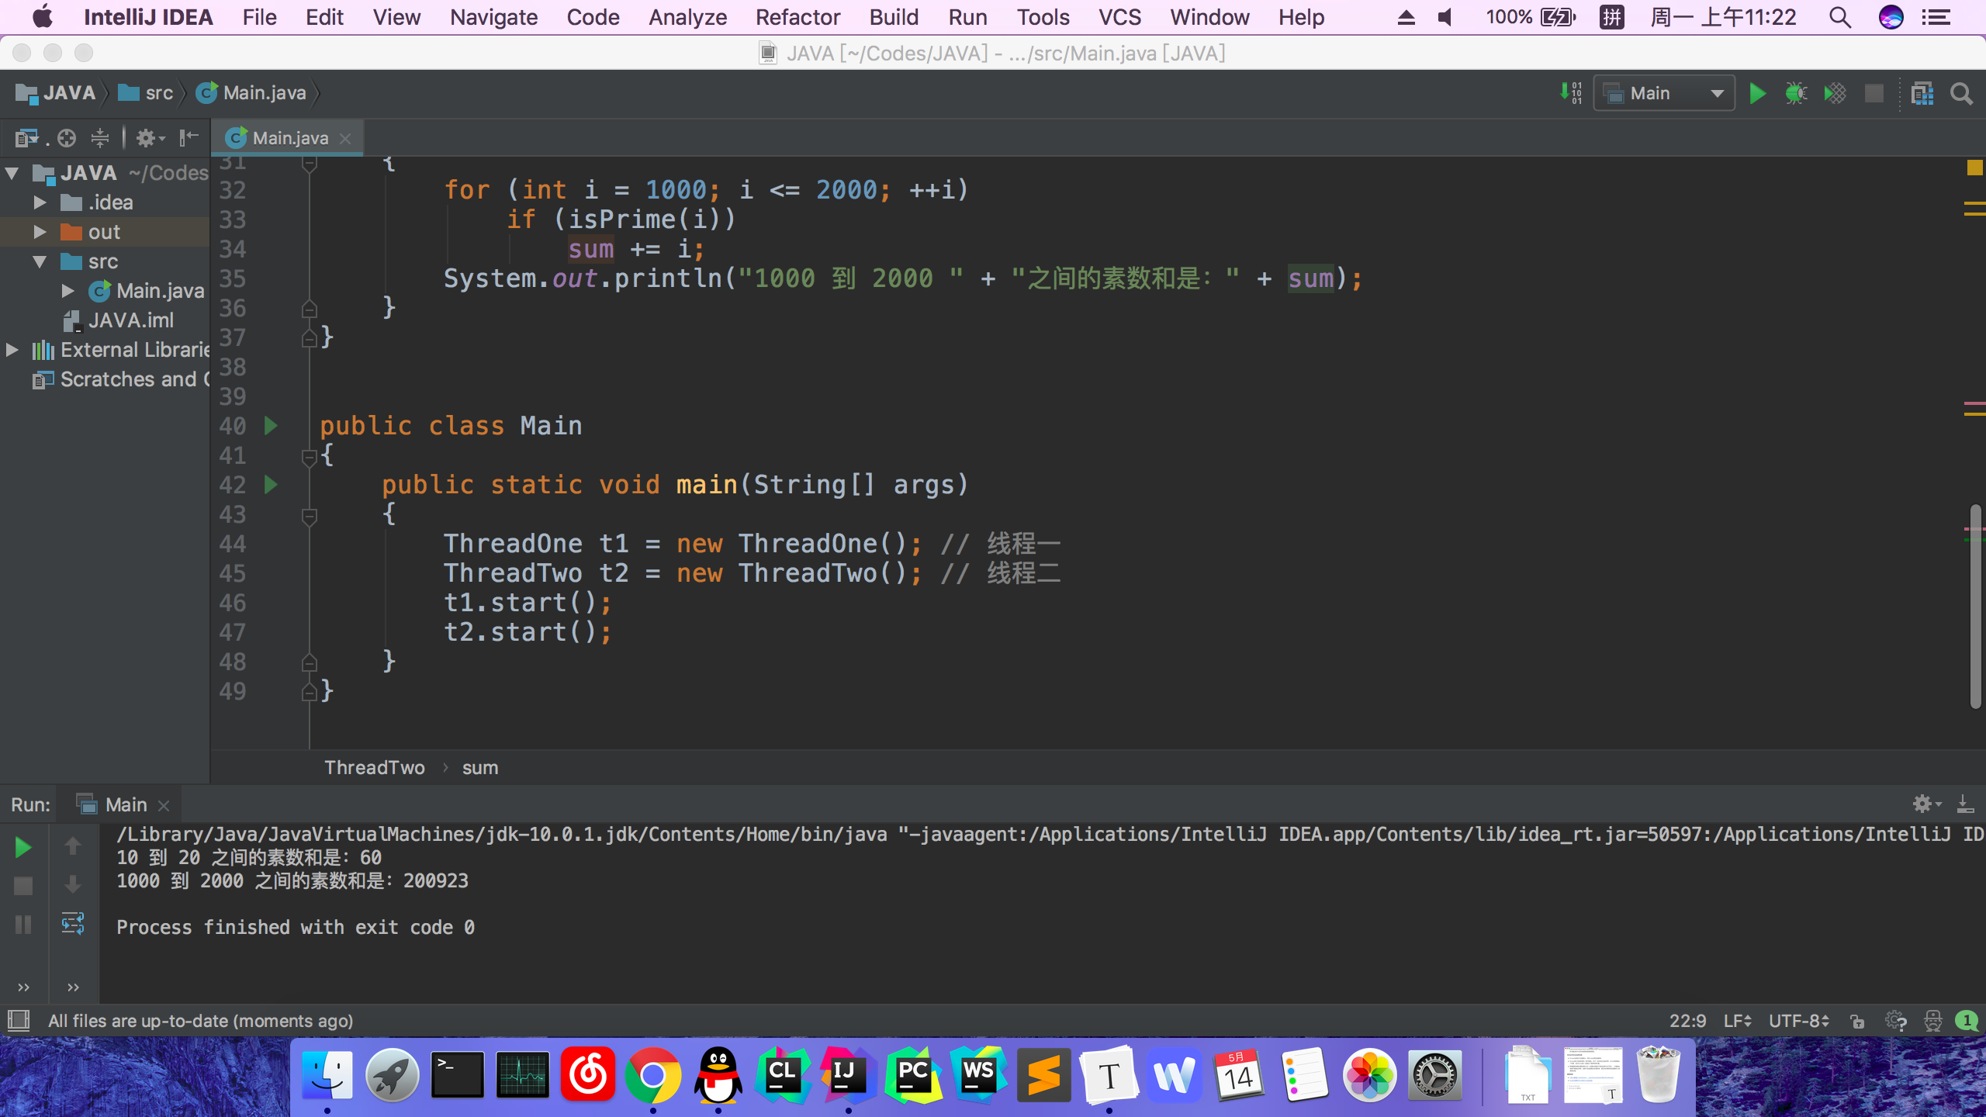Fold main method block at line 43
The height and width of the screenshot is (1117, 1986).
point(309,516)
